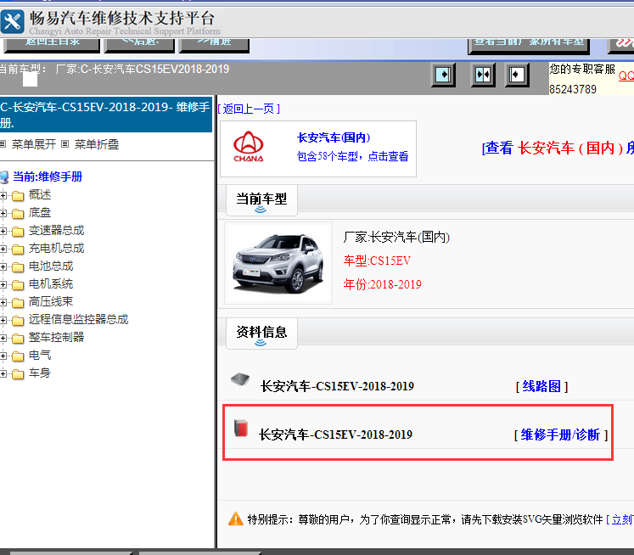The width and height of the screenshot is (634, 555).
Task: Click the red repair manual book icon
Action: tap(241, 428)
